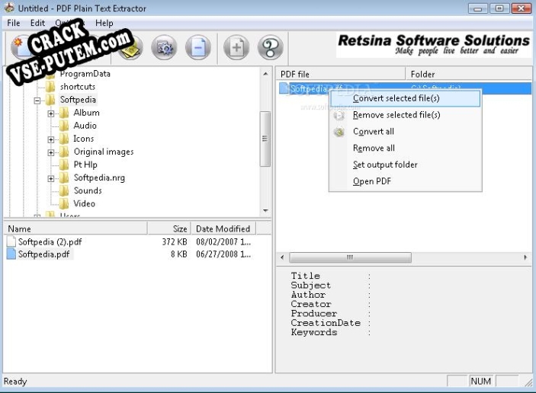The width and height of the screenshot is (536, 393).
Task: Click the Softpedia.pdf file icon
Action: 11,254
